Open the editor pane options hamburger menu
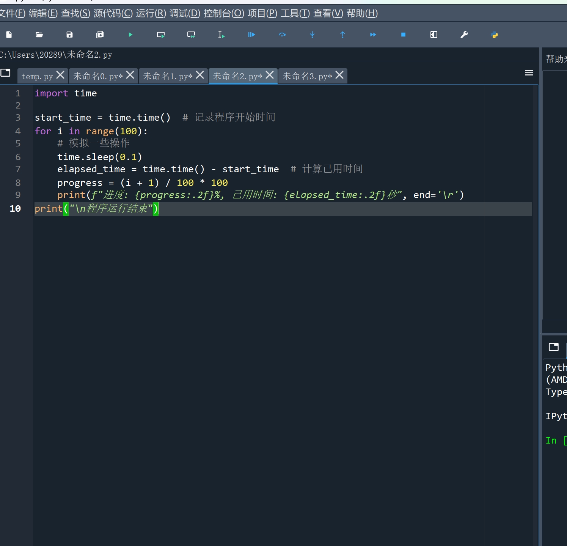The height and width of the screenshot is (546, 567). (x=529, y=73)
